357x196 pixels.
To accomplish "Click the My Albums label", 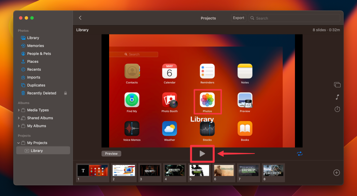I will 36,126.
